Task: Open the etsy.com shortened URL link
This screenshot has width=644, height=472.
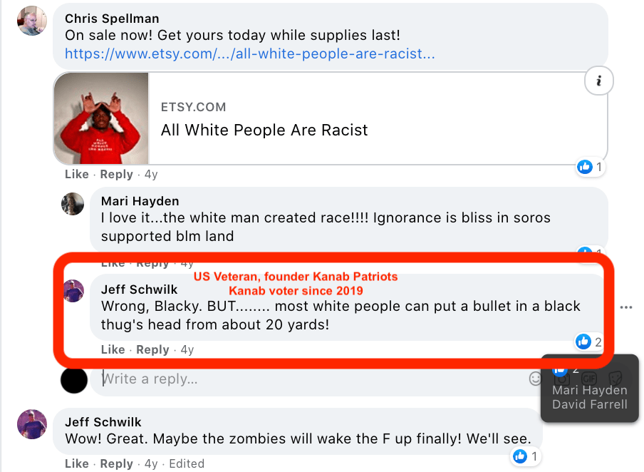Action: pos(249,53)
